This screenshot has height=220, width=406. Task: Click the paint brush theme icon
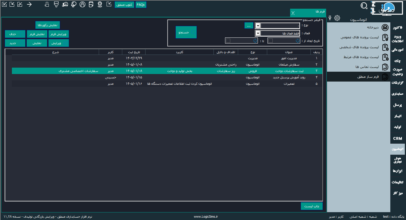click(56, 4)
